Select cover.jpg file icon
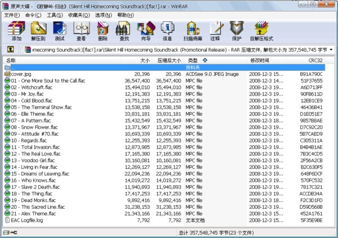Viewport: 338px width, 238px height. click(x=7, y=74)
